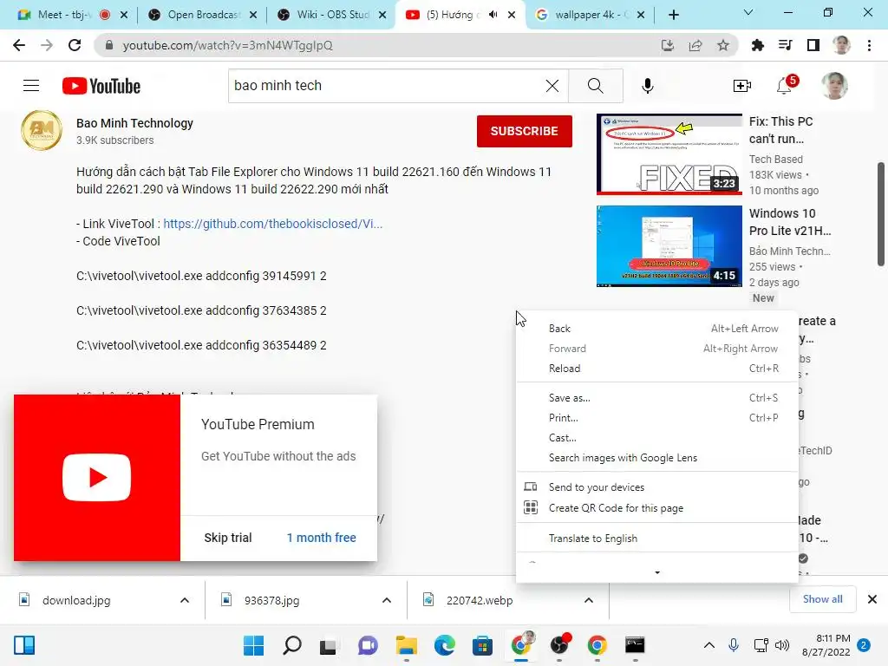Clear the search box text
The height and width of the screenshot is (666, 888).
(552, 86)
